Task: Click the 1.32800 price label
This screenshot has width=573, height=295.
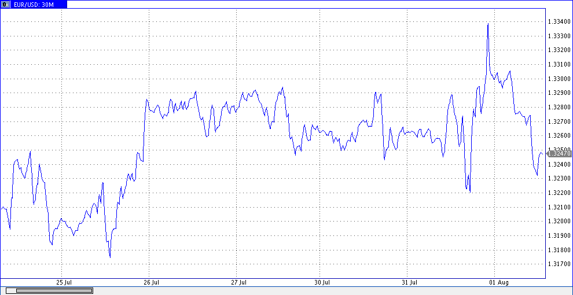Action: (x=559, y=108)
